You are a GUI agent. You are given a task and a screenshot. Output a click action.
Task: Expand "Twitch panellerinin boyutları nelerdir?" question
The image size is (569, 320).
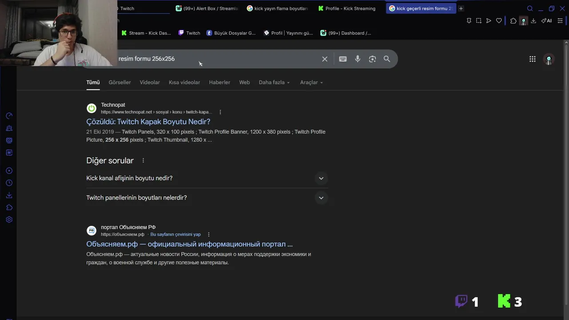point(321,198)
